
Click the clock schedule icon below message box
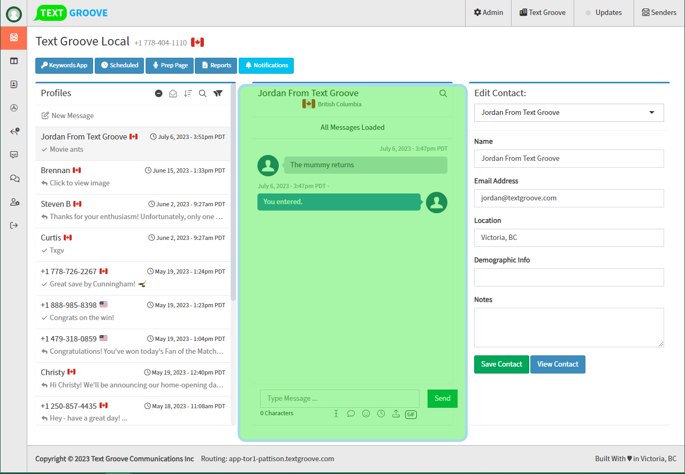(381, 414)
